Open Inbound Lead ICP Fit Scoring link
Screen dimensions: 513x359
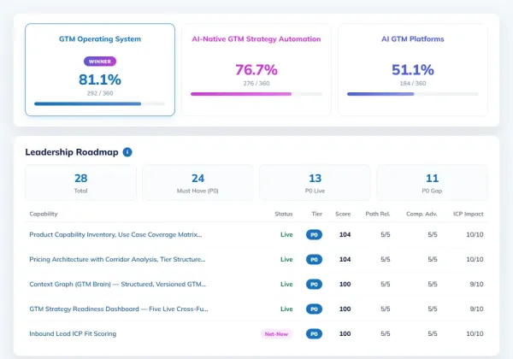click(x=73, y=334)
